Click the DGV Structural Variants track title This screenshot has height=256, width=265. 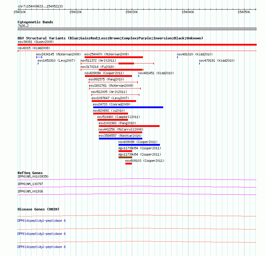[x=110, y=38]
